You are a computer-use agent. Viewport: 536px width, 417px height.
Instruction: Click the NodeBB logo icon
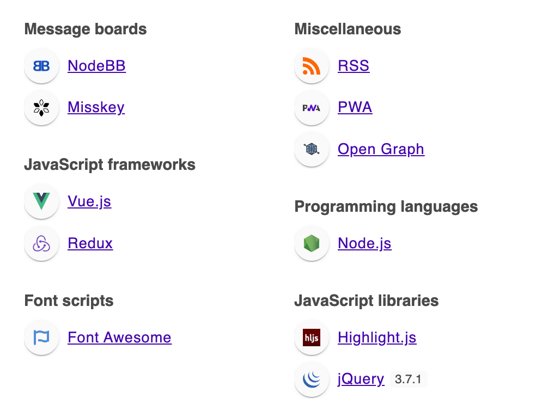tap(41, 65)
